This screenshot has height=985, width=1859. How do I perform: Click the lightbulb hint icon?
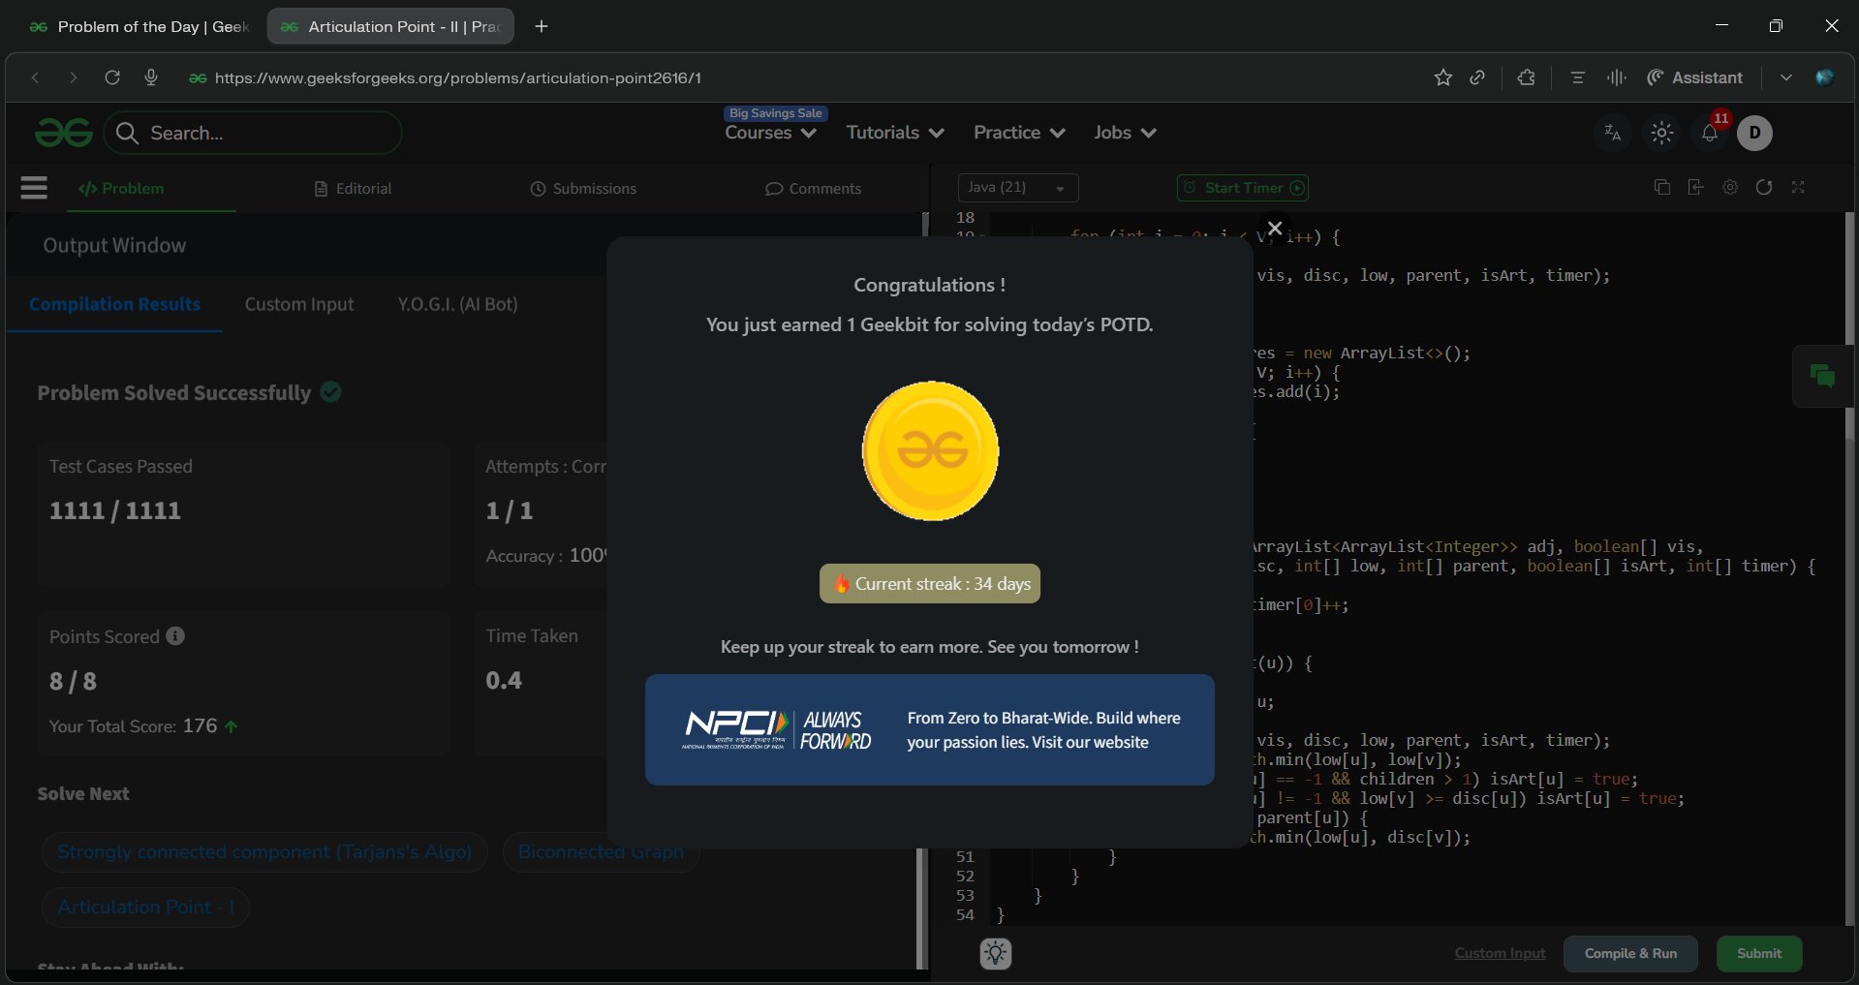tap(996, 954)
